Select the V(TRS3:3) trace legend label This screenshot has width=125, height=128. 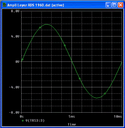point(35,121)
